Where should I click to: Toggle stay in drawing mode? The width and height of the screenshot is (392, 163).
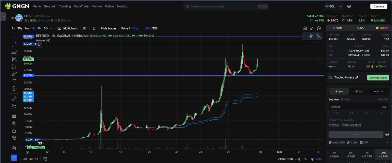(14, 123)
